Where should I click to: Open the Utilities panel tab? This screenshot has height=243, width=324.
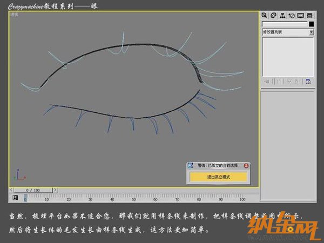tap(309, 16)
